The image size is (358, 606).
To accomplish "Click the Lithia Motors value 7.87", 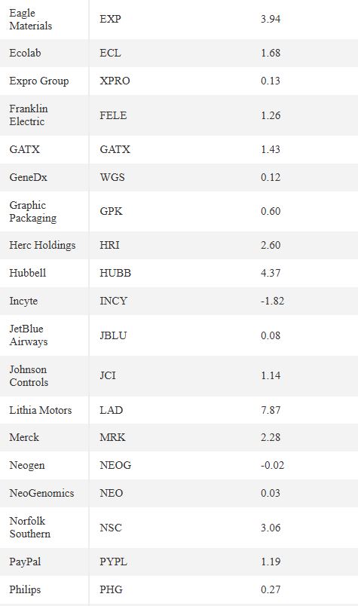I will pyautogui.click(x=271, y=410).
